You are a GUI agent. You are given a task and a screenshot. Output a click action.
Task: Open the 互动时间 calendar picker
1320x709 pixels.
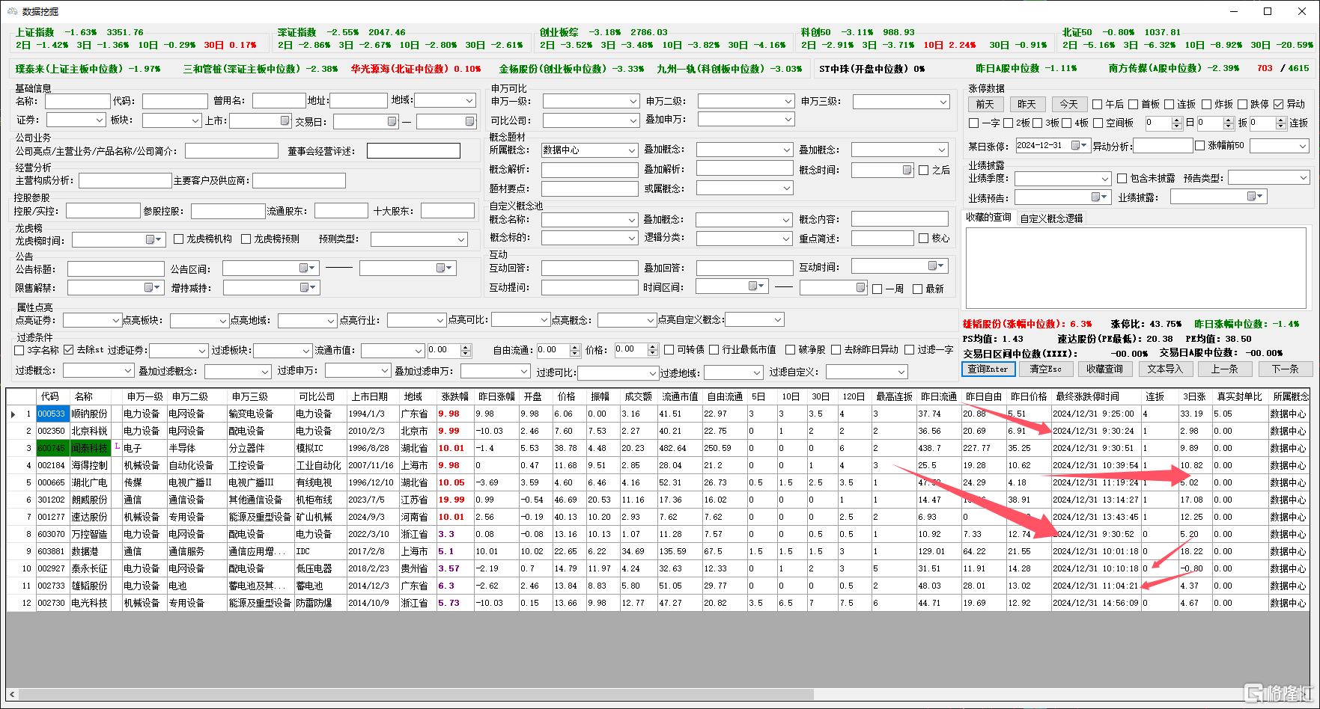(936, 266)
